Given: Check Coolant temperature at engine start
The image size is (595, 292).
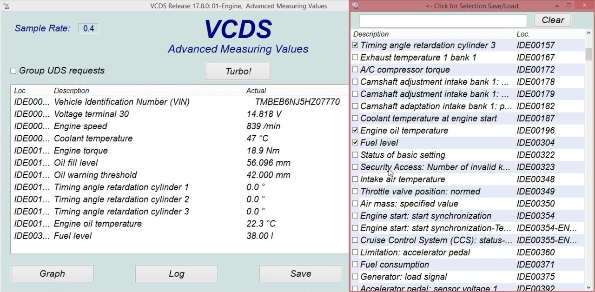Looking at the screenshot, I should [355, 119].
